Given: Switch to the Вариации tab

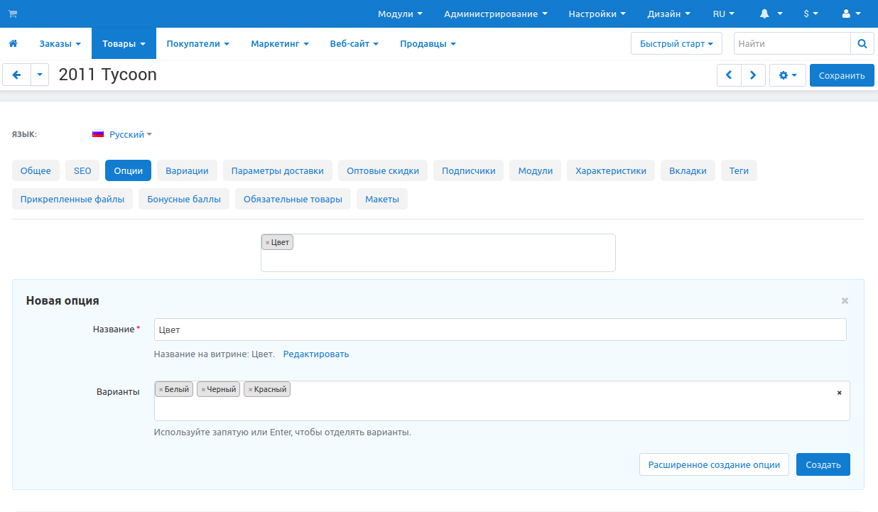Looking at the screenshot, I should 187,170.
